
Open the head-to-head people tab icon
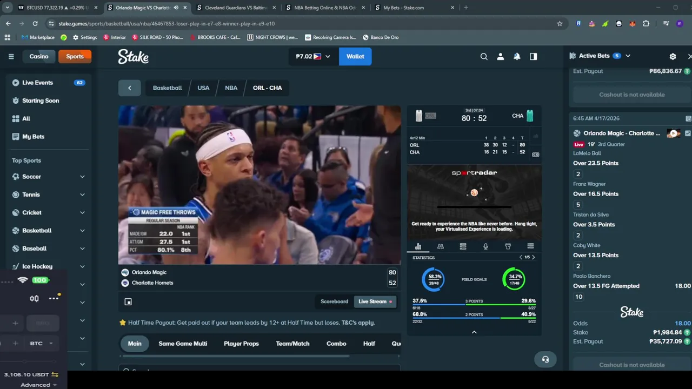tap(441, 246)
